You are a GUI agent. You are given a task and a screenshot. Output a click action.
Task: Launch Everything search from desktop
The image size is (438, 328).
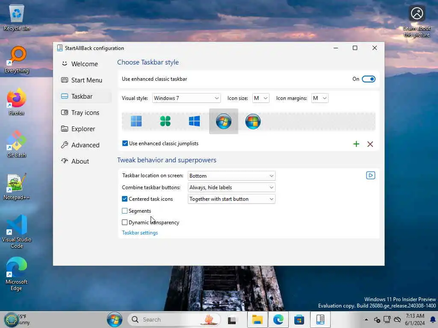coord(17,60)
